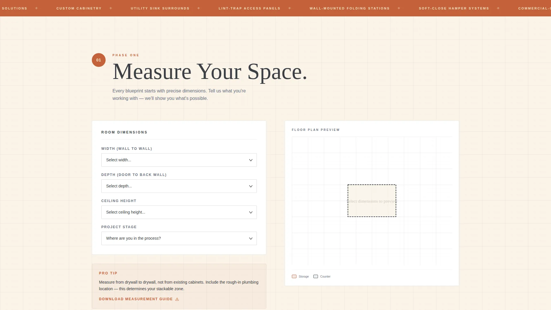Click the Measure Your Space heading
Image resolution: width=551 pixels, height=310 pixels.
[210, 72]
